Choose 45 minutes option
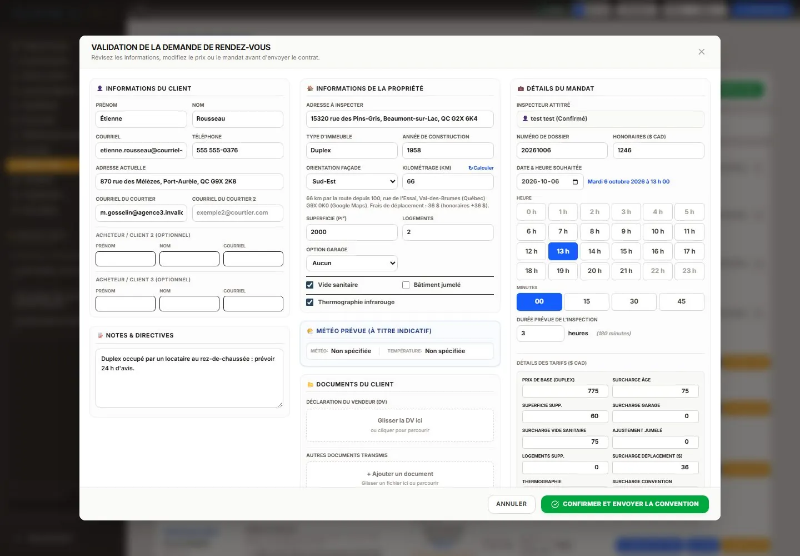This screenshot has height=556, width=800. click(682, 301)
